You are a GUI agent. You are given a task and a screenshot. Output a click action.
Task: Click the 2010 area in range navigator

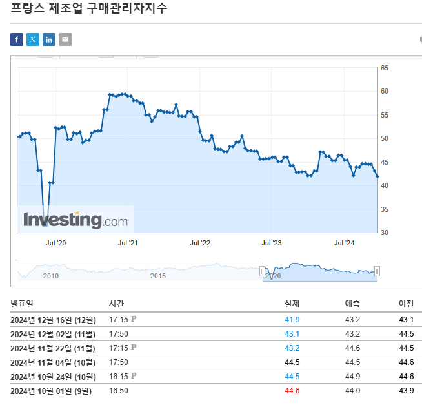pyautogui.click(x=50, y=276)
